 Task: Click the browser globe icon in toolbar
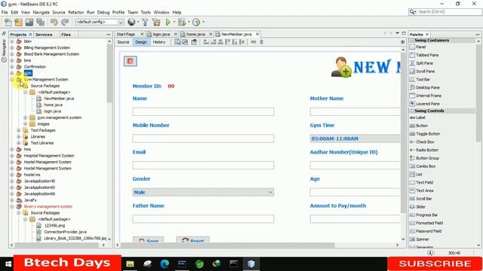click(131, 22)
